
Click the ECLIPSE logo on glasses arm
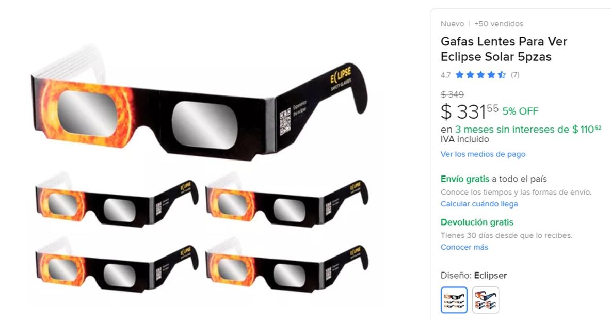tap(341, 75)
